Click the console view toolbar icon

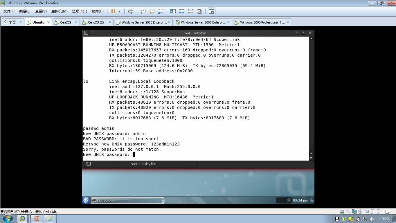pos(212,11)
